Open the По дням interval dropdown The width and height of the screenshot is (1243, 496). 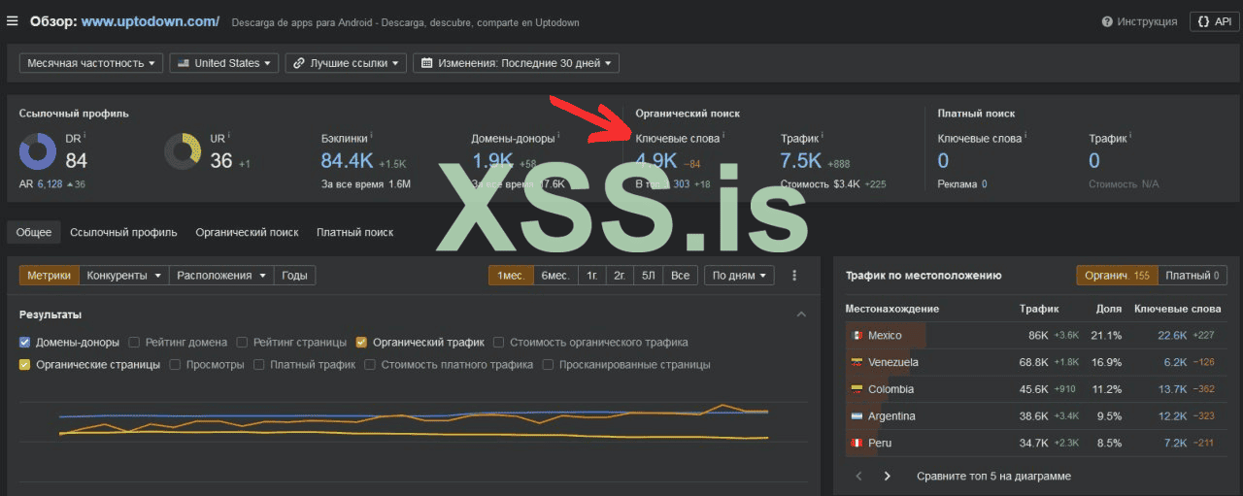[x=739, y=276]
